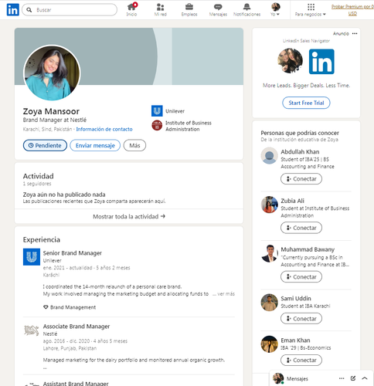The image size is (374, 386).
Task: Open Eman Khan's profile name
Action: point(295,340)
